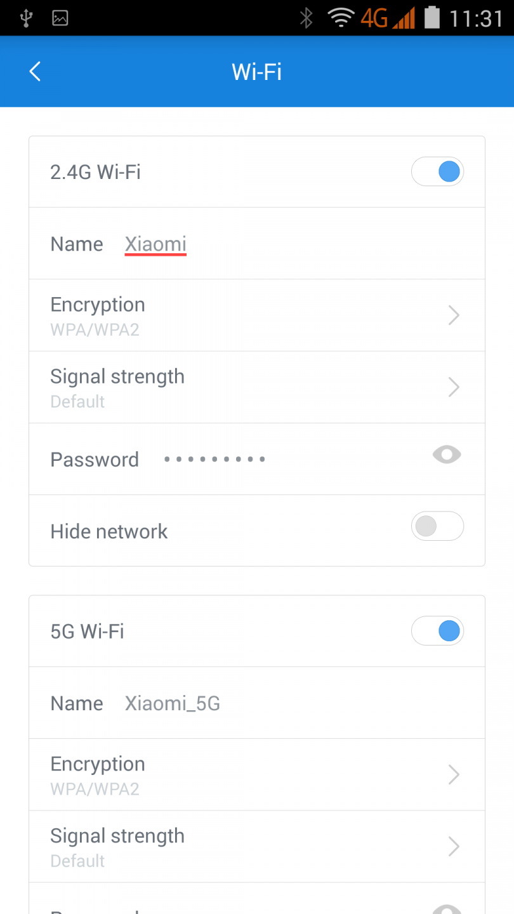Screen dimensions: 514x914
Task: Turn off the 2.4G Wi-Fi switch
Action: click(438, 171)
